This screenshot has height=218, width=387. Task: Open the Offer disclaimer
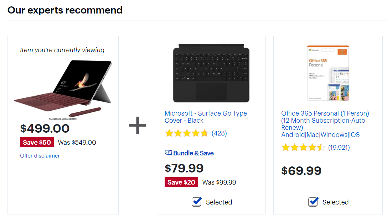tap(40, 156)
